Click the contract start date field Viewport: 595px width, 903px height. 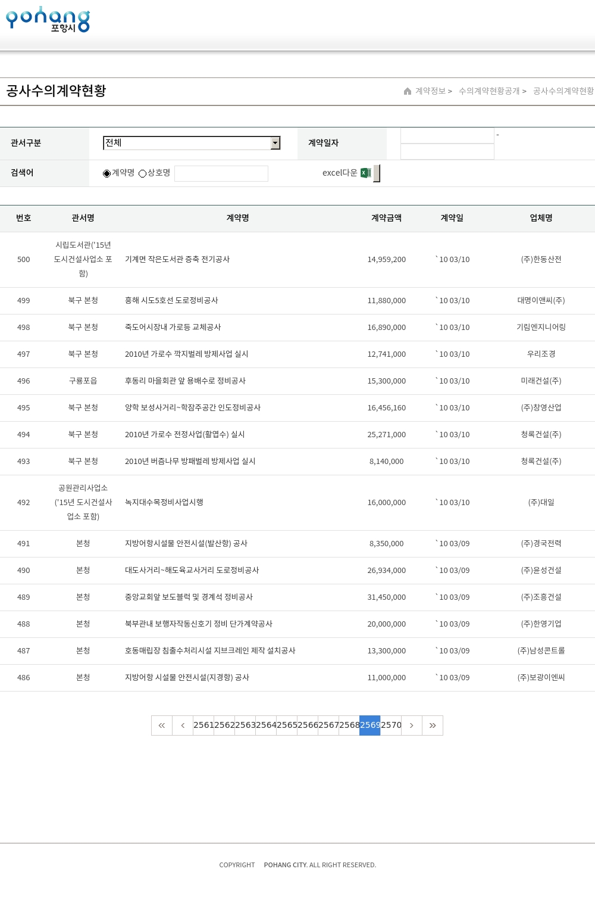447,136
